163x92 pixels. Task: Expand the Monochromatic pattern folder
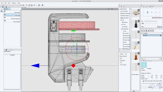(x=121, y=14)
